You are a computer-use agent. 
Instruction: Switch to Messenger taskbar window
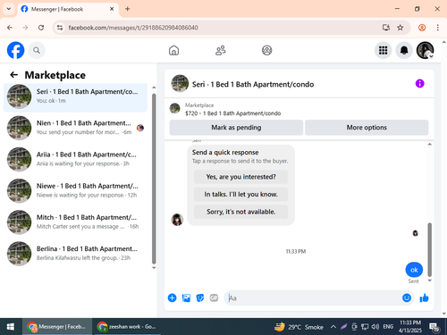56,327
